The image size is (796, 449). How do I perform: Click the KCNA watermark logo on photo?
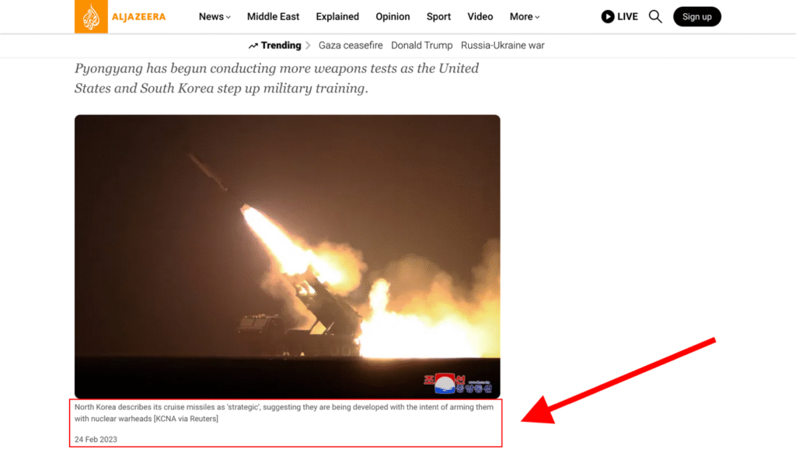pyautogui.click(x=458, y=384)
